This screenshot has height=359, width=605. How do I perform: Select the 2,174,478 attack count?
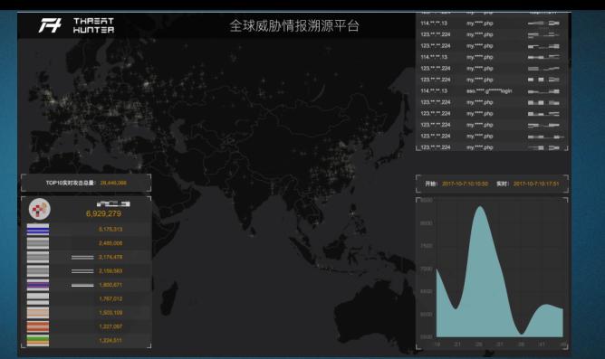110,257
